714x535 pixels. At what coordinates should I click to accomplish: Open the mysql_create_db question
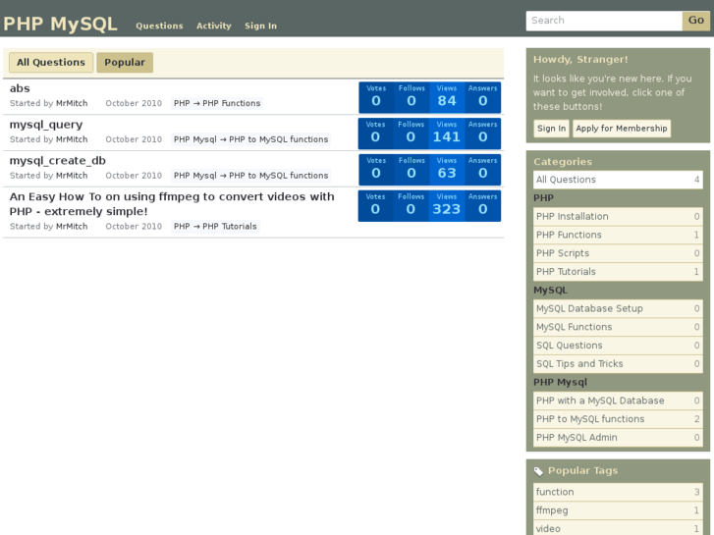pos(57,161)
